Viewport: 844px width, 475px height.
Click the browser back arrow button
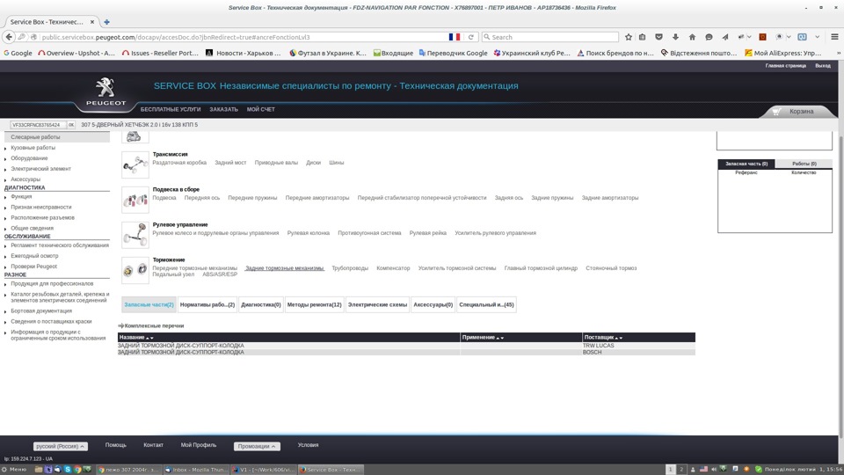[x=9, y=37]
